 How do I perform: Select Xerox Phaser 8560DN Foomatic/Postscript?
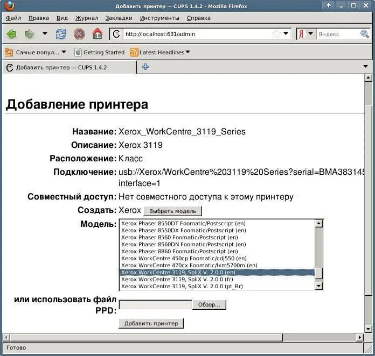pyautogui.click(x=217, y=244)
